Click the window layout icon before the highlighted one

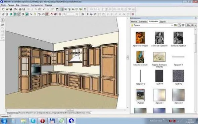point(57,9)
